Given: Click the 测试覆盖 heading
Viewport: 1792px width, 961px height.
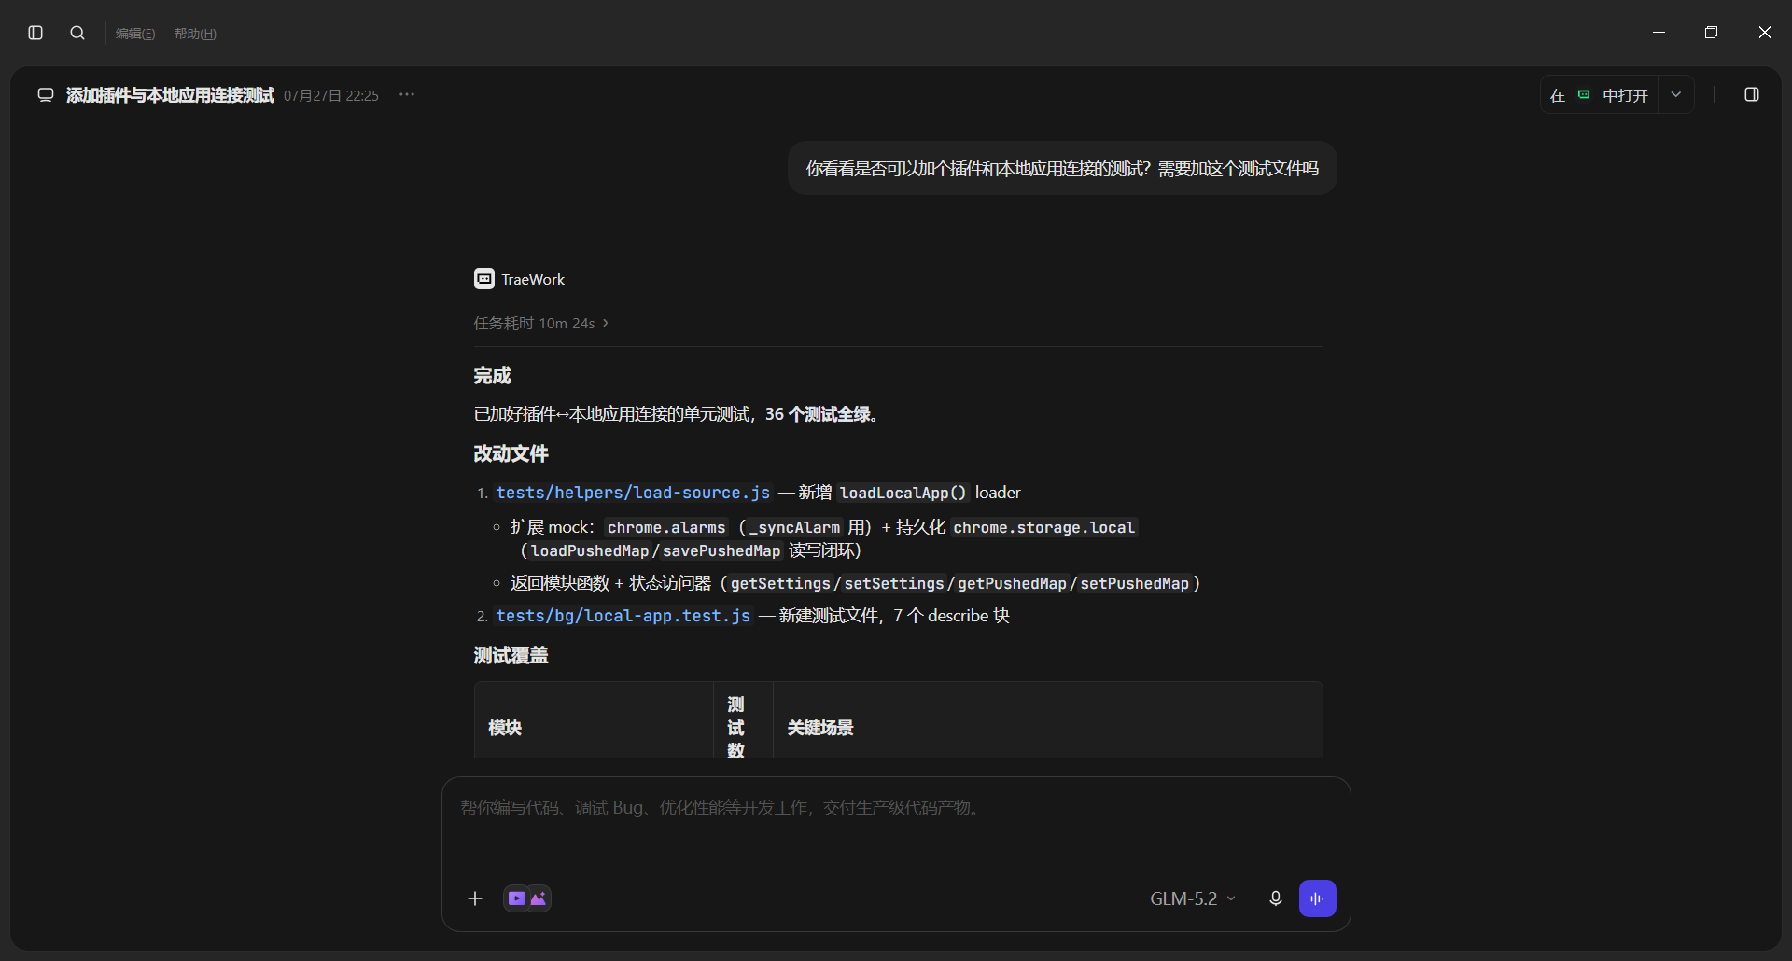Looking at the screenshot, I should 511,656.
